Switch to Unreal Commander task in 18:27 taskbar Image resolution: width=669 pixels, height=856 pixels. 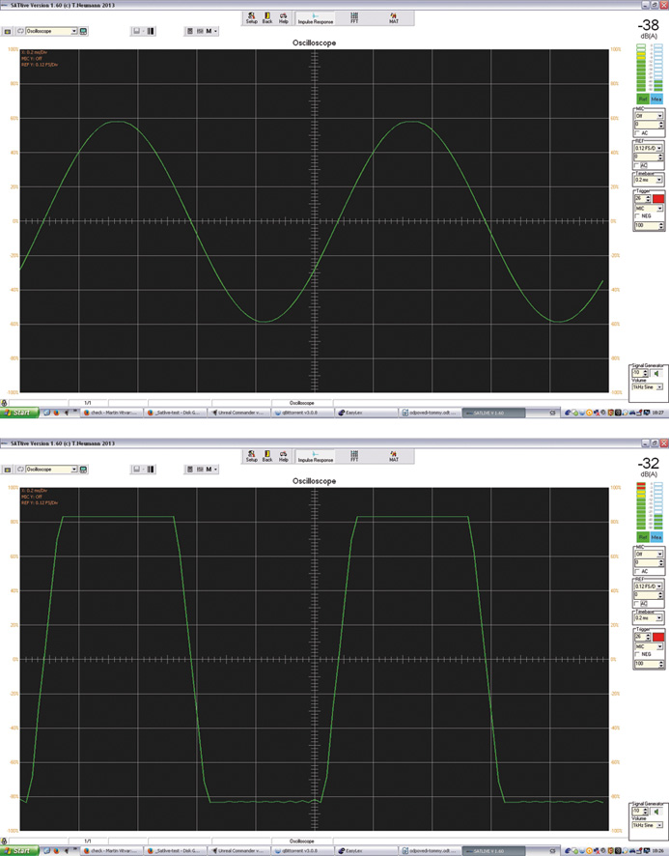point(239,413)
